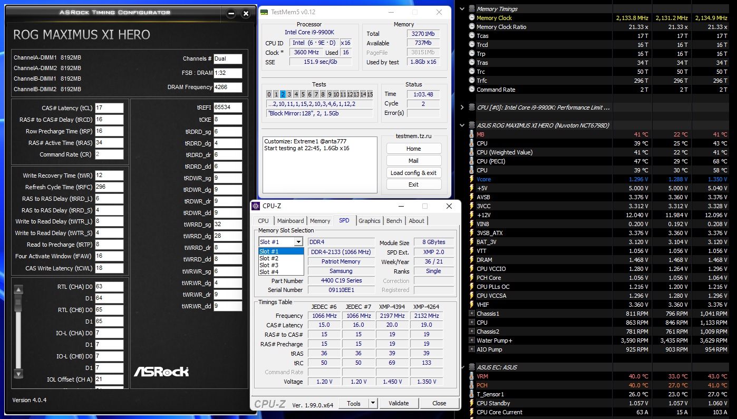
Task: Click the lightning icon beside CPU Core Current
Action: tap(472, 412)
